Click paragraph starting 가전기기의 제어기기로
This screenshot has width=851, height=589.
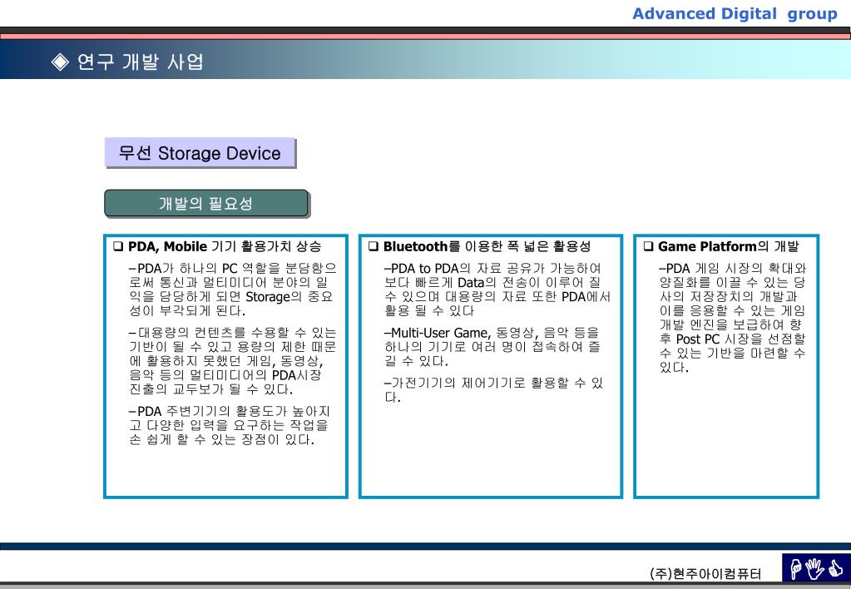point(493,390)
